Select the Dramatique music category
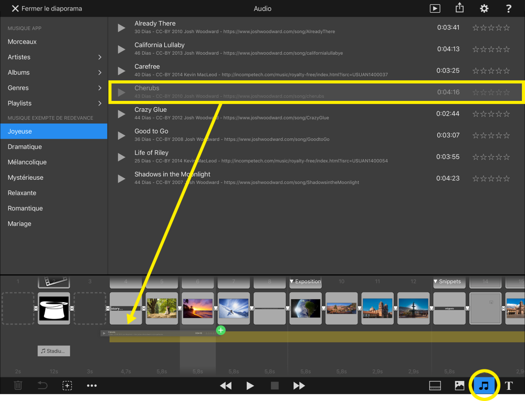This screenshot has height=401, width=525. point(25,147)
